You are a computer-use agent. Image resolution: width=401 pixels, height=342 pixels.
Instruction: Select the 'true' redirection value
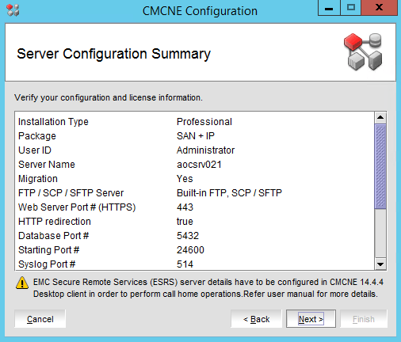point(185,222)
